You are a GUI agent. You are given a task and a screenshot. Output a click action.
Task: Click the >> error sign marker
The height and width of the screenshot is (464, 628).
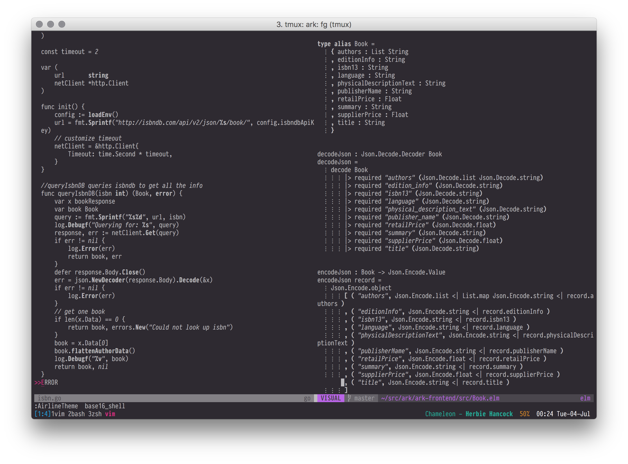pos(38,382)
